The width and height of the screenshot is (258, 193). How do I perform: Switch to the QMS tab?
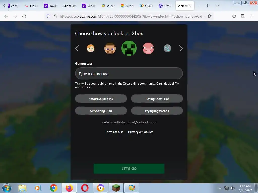pyautogui.click(x=165, y=6)
